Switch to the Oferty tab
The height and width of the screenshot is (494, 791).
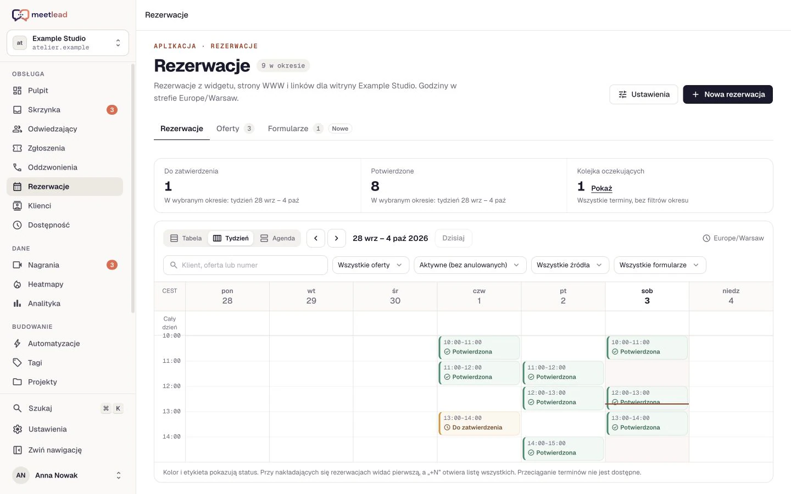tap(235, 128)
